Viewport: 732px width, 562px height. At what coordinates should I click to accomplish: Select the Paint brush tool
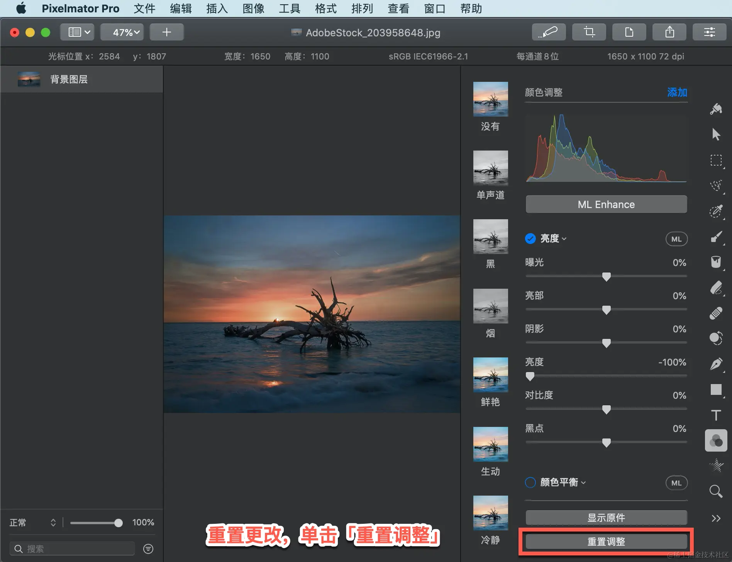tap(716, 236)
